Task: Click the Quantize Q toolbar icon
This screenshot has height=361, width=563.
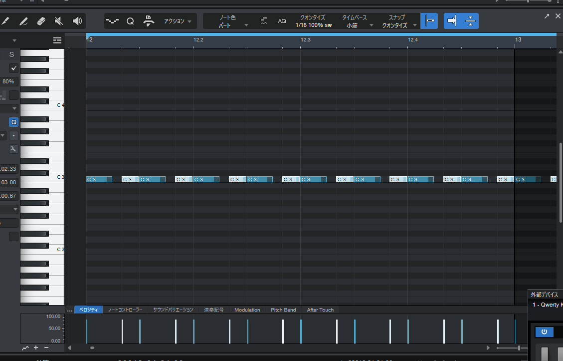Action: click(x=130, y=21)
